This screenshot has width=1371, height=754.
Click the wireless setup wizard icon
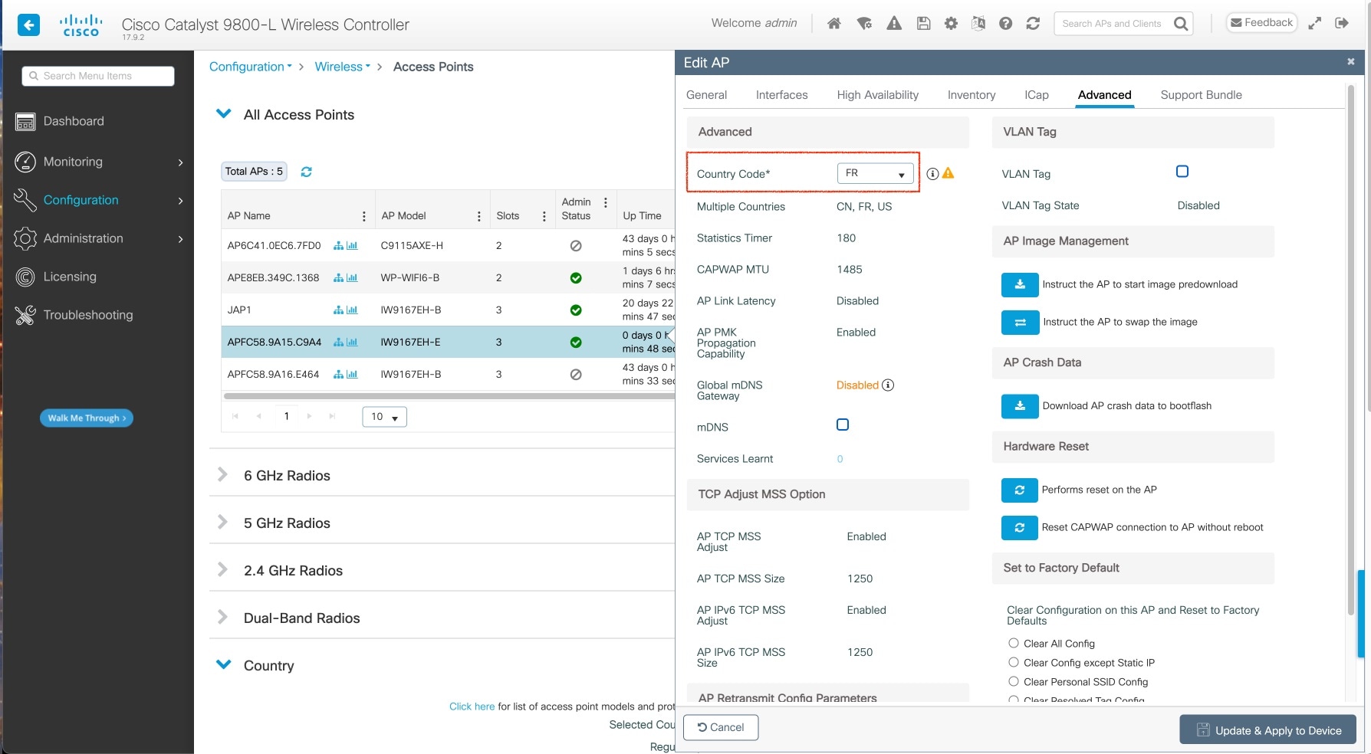[x=864, y=24]
